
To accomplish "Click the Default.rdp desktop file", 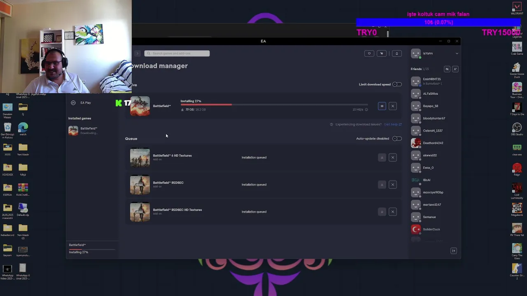I will 23,210.
